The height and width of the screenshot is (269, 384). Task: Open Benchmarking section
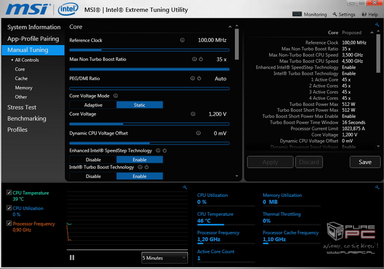click(x=27, y=118)
